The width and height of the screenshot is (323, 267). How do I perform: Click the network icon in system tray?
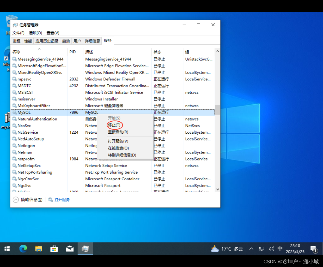point(261,249)
